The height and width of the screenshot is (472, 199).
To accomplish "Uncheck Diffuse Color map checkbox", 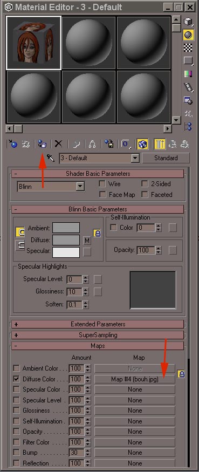I will [17, 379].
